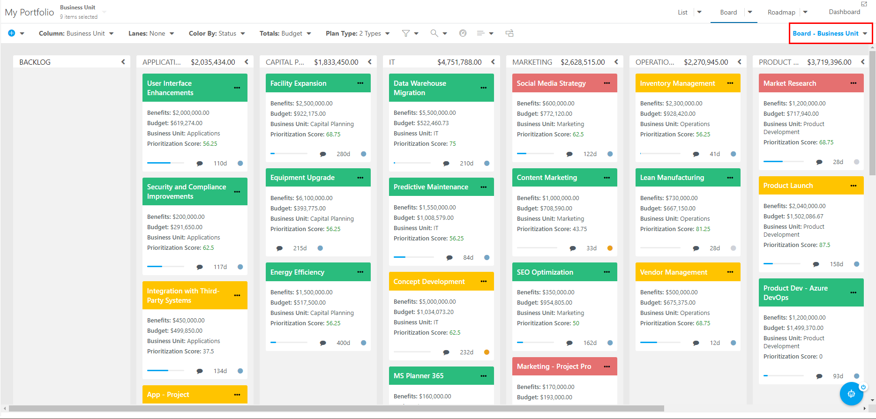Click the horizontal scrollbar at bottom

(x=337, y=408)
